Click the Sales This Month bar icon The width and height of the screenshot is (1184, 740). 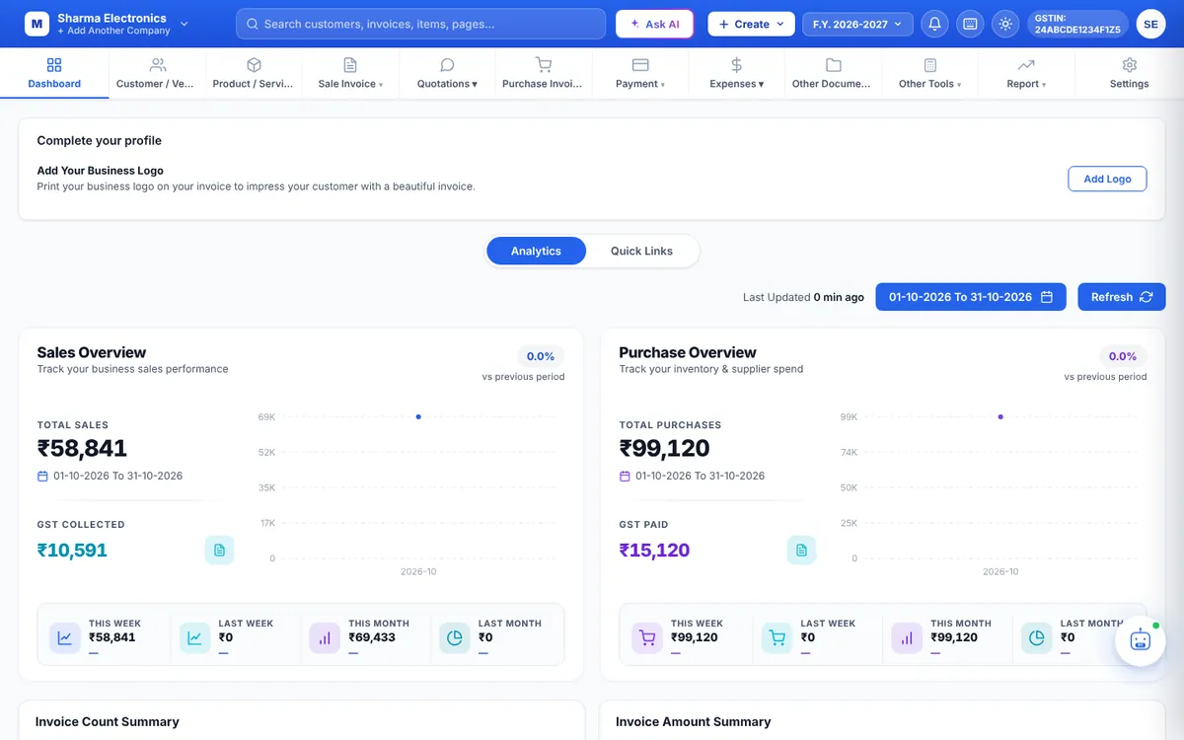[325, 637]
